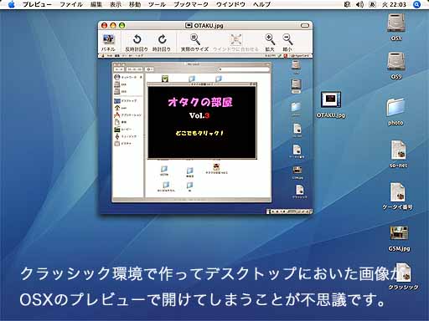
Task: Open the input method あ menu
Action: click(x=372, y=4)
